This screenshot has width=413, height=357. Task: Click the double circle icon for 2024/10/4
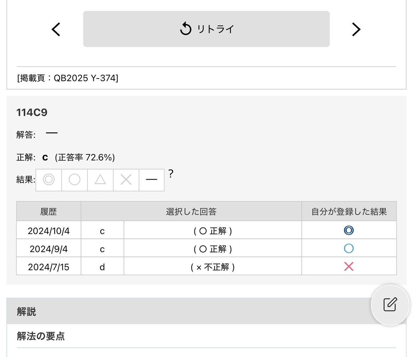[x=348, y=230]
